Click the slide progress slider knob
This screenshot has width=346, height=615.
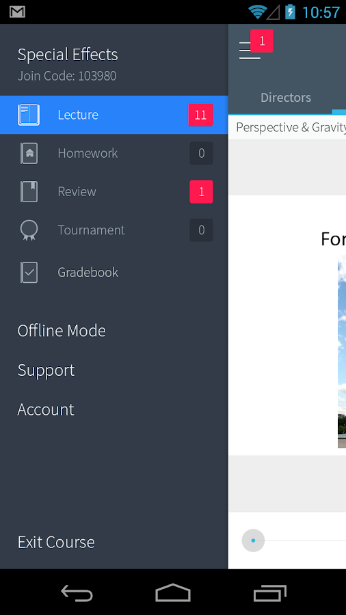click(x=253, y=541)
